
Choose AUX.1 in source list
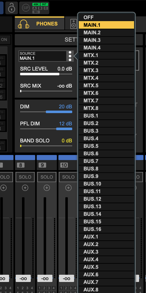click(x=106, y=237)
